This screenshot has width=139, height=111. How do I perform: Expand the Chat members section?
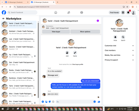click(119, 51)
